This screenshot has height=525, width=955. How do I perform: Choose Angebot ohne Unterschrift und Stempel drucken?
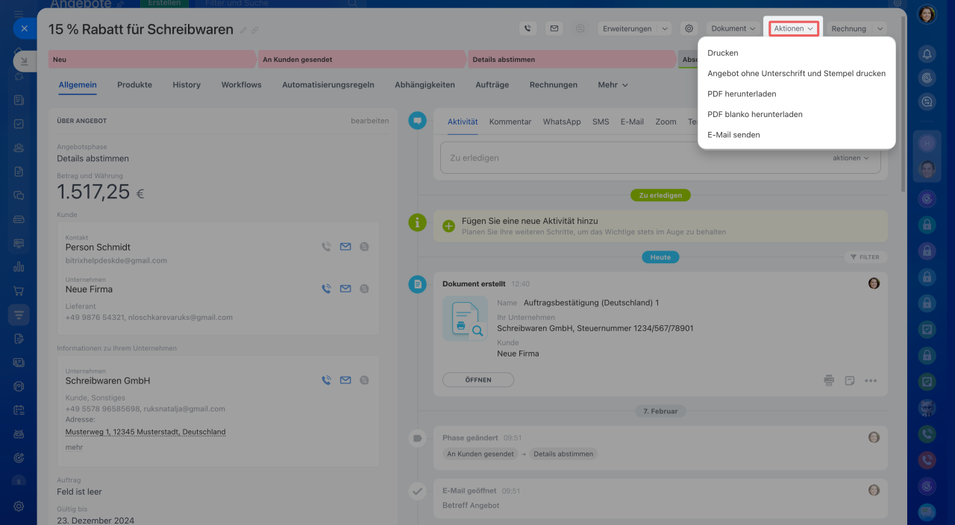tap(797, 74)
